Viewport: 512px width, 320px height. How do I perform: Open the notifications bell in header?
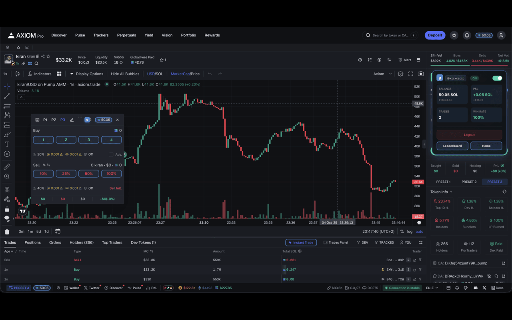click(467, 35)
